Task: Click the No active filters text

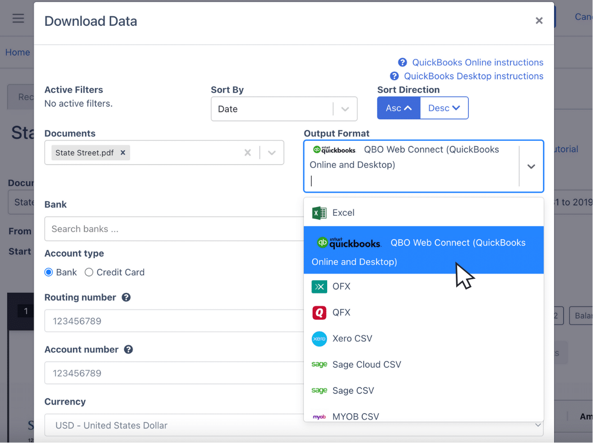Action: point(79,104)
